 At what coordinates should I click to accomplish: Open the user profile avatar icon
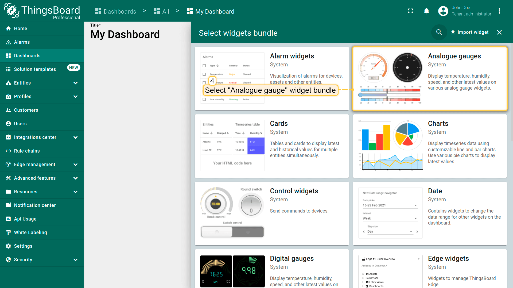443,11
